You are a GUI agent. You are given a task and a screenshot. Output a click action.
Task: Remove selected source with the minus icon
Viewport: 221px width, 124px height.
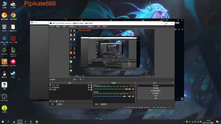pos(54,101)
